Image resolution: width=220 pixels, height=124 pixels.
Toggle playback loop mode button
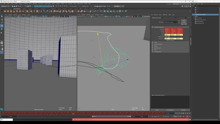(183, 116)
